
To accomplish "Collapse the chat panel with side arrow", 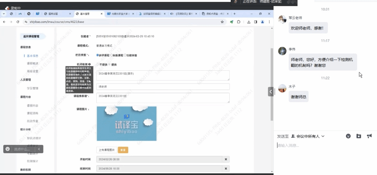I will (x=271, y=92).
